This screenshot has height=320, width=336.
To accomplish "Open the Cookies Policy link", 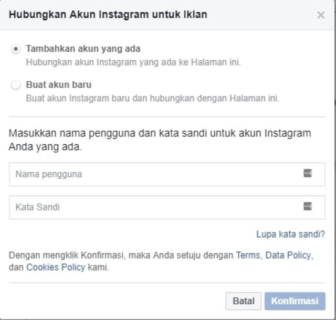I will pyautogui.click(x=56, y=267).
